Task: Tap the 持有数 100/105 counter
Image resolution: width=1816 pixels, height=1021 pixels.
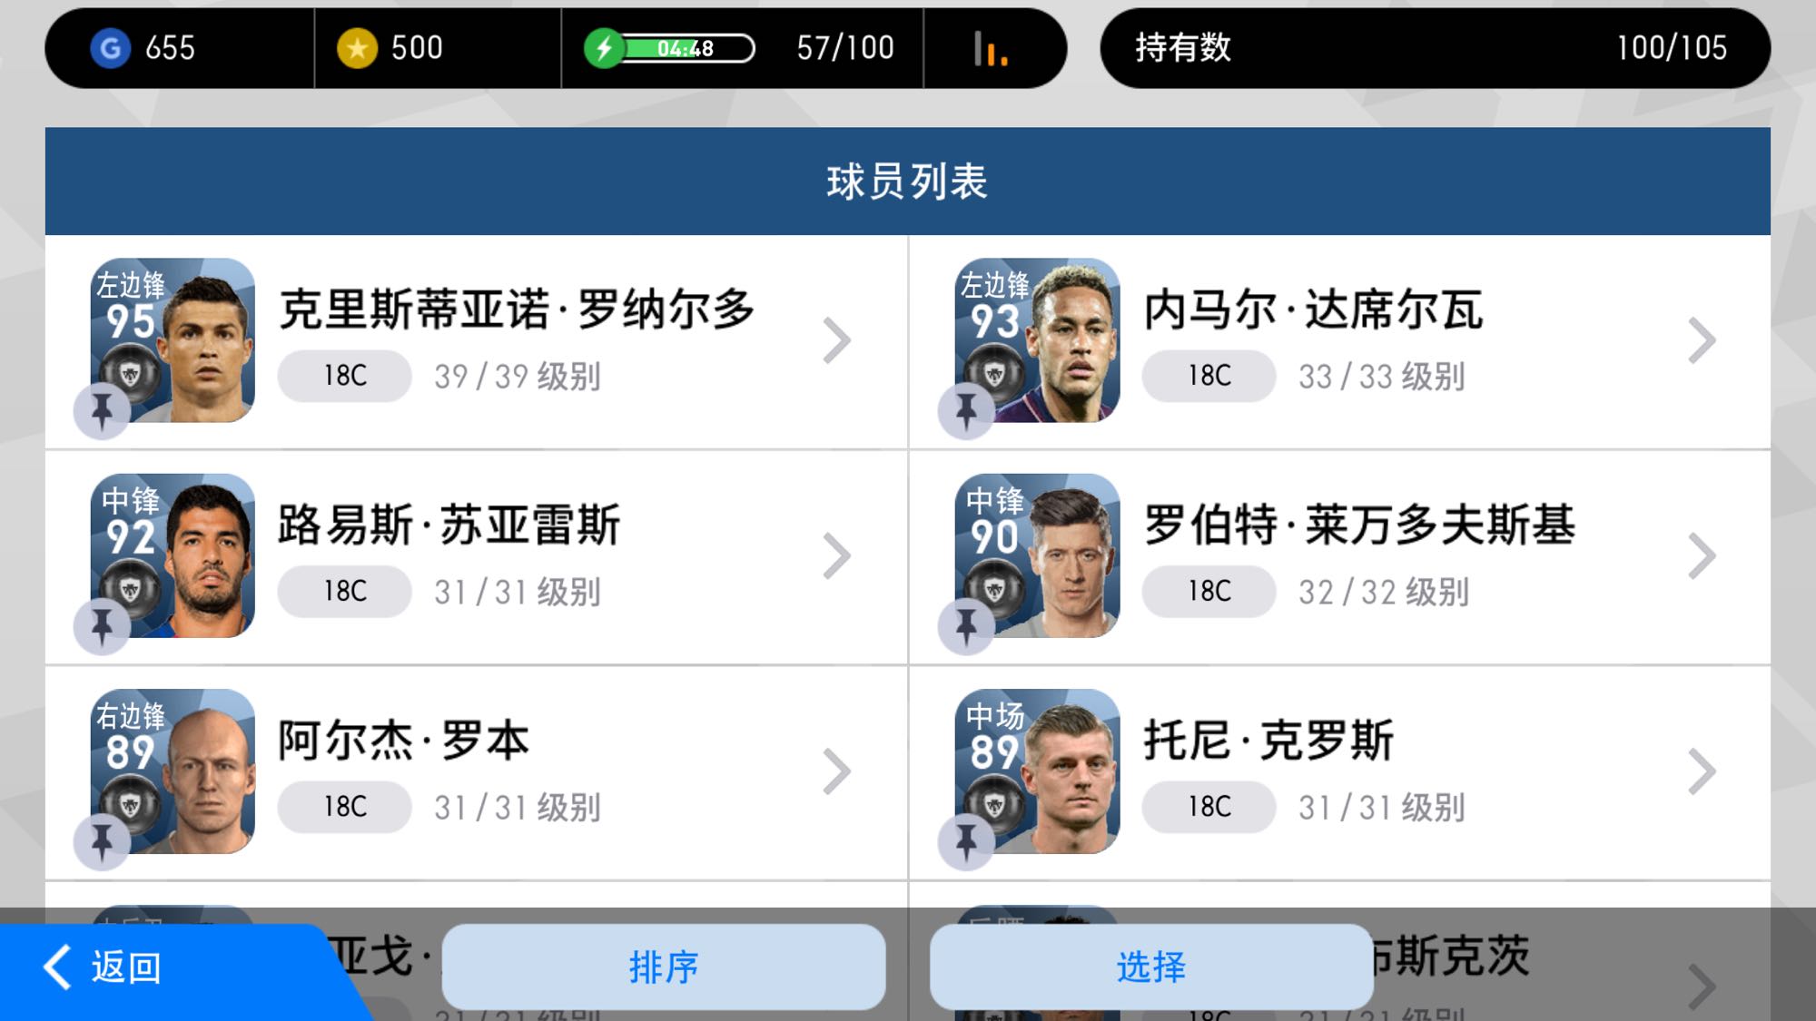Action: click(1435, 48)
